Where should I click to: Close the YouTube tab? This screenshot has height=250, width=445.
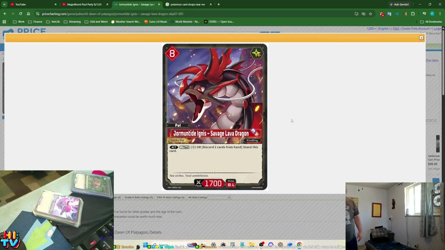[x=55, y=5]
